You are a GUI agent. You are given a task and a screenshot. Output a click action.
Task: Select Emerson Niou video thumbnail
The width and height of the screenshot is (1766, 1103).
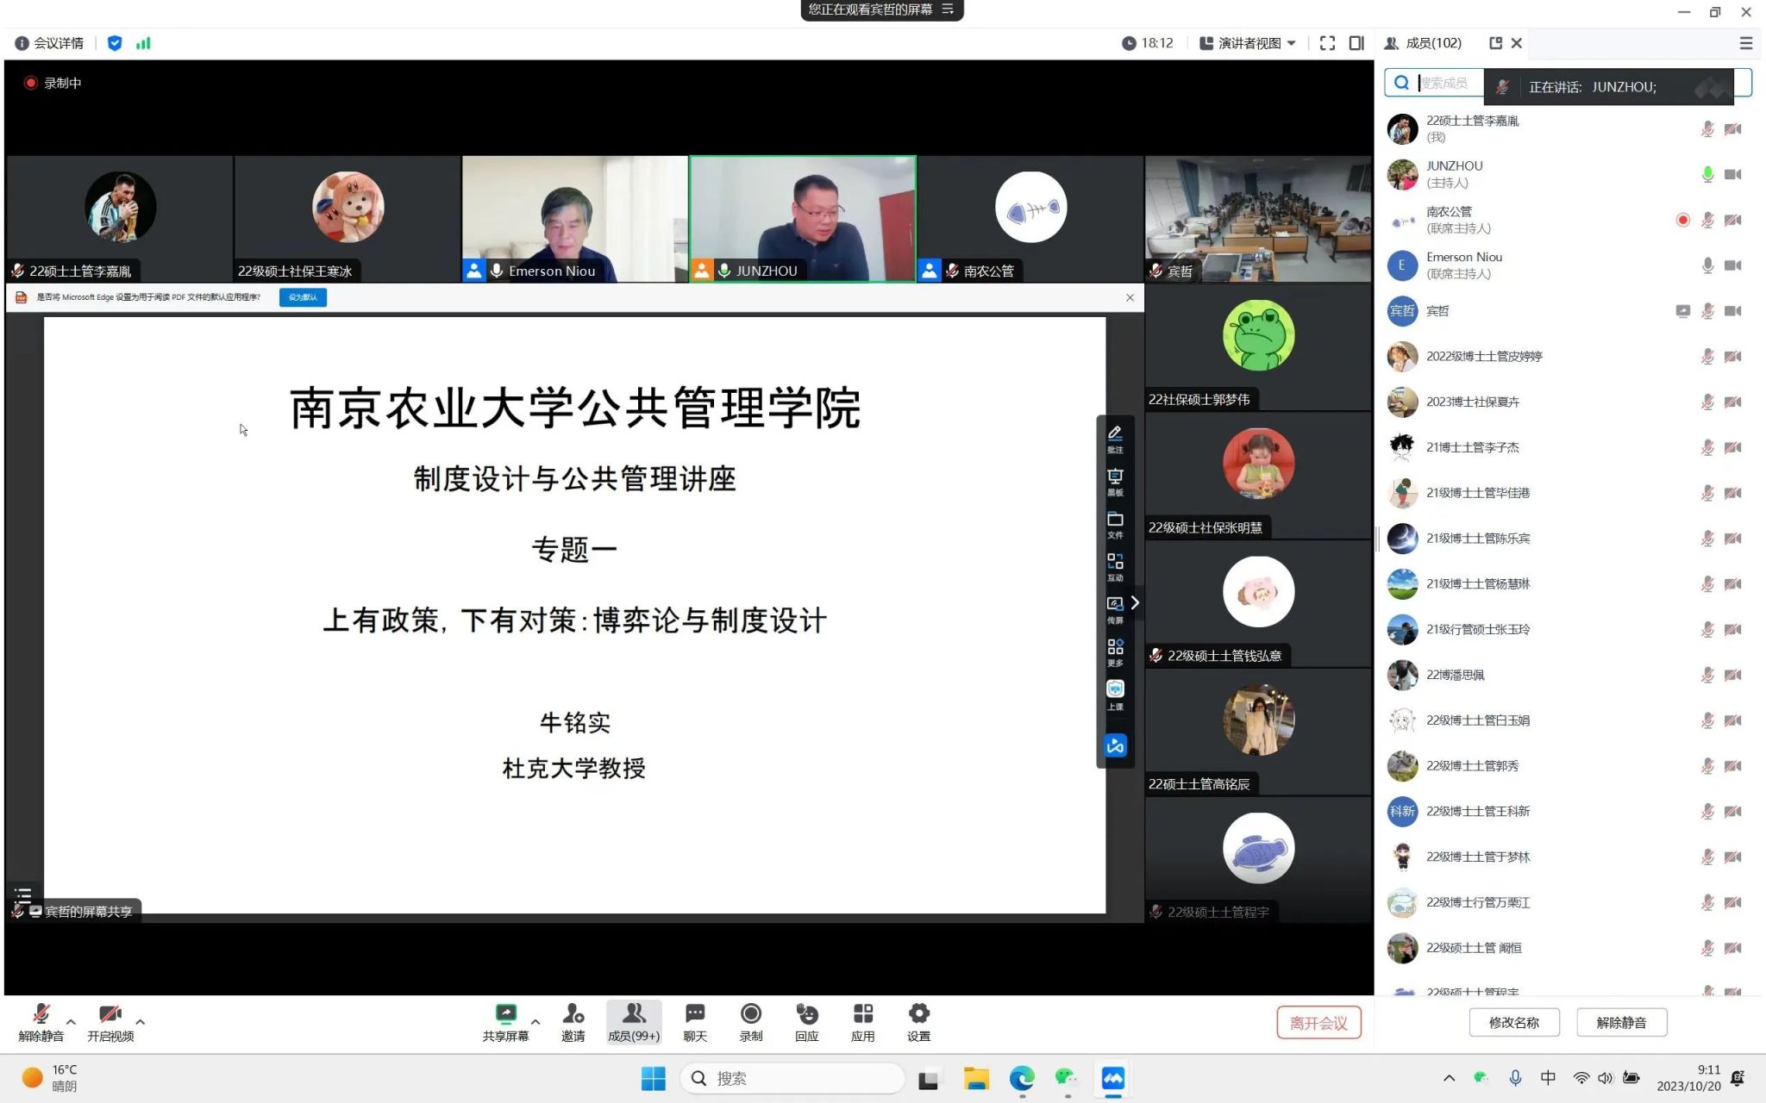575,219
